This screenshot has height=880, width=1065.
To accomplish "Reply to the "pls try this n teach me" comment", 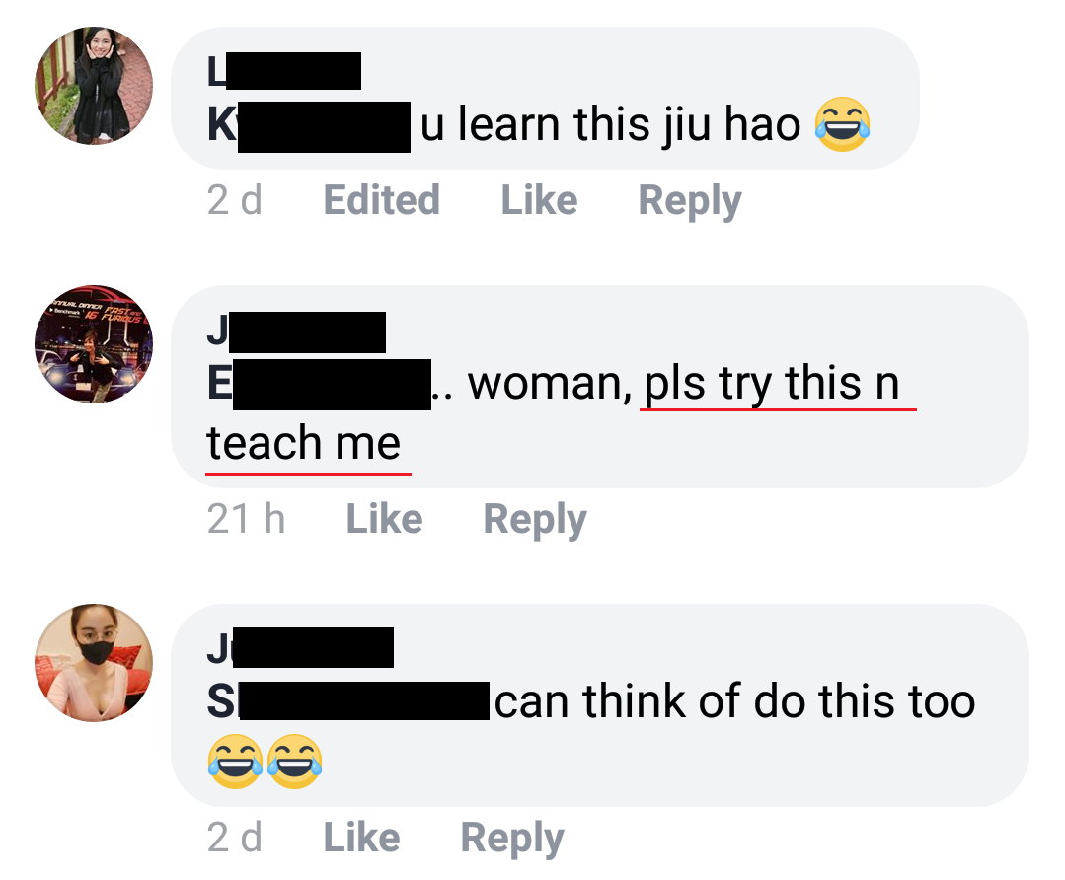I will 535,520.
